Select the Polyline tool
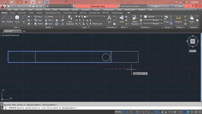The width and height of the screenshot is (202, 114). pyautogui.click(x=10, y=19)
